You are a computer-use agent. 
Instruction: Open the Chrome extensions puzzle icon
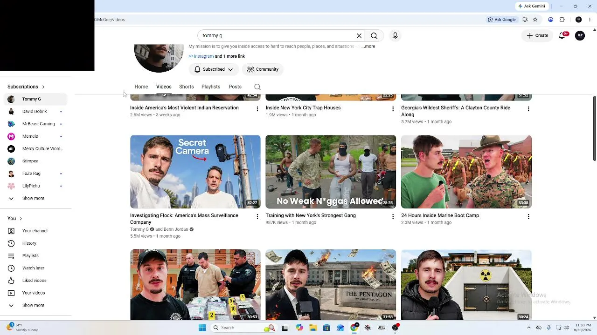coord(562,20)
